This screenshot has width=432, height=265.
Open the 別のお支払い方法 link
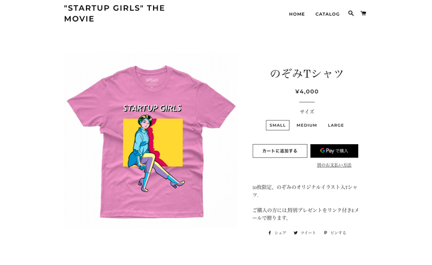pos(334,165)
